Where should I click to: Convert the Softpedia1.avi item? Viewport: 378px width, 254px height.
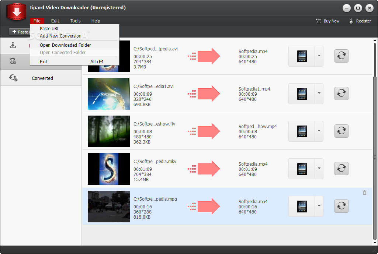pyautogui.click(x=341, y=94)
